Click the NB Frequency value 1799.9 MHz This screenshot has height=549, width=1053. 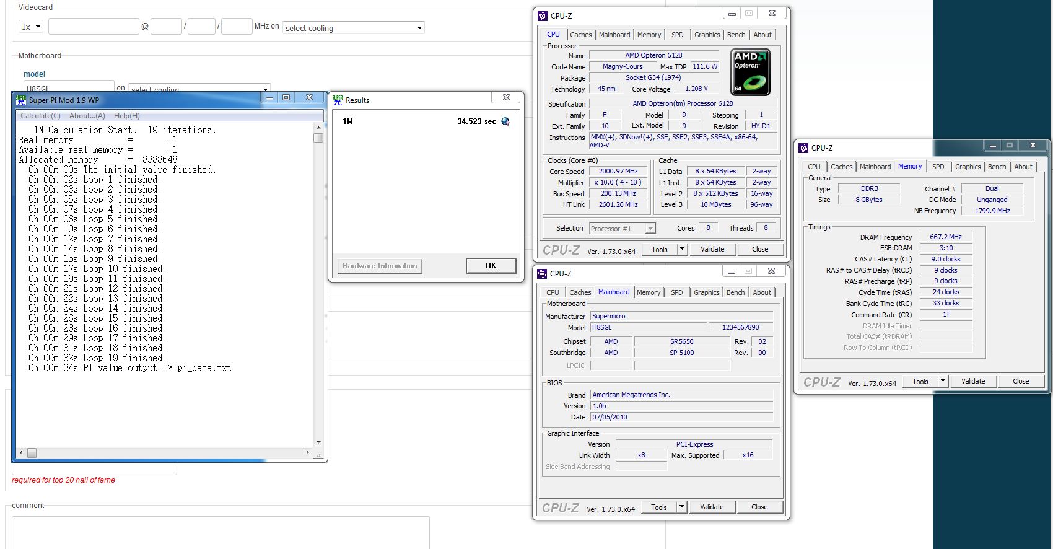pyautogui.click(x=992, y=211)
